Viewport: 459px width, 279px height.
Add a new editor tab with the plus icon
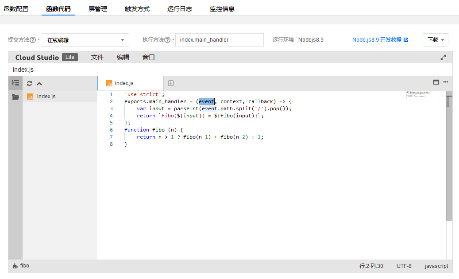(x=171, y=83)
